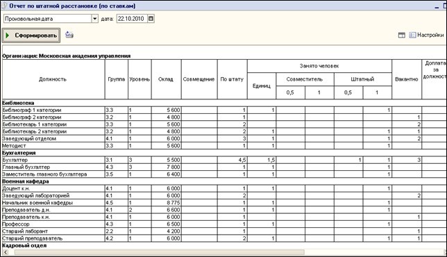The height and width of the screenshot is (257, 447).
Task: Click the Сформировать button
Action: click(31, 35)
